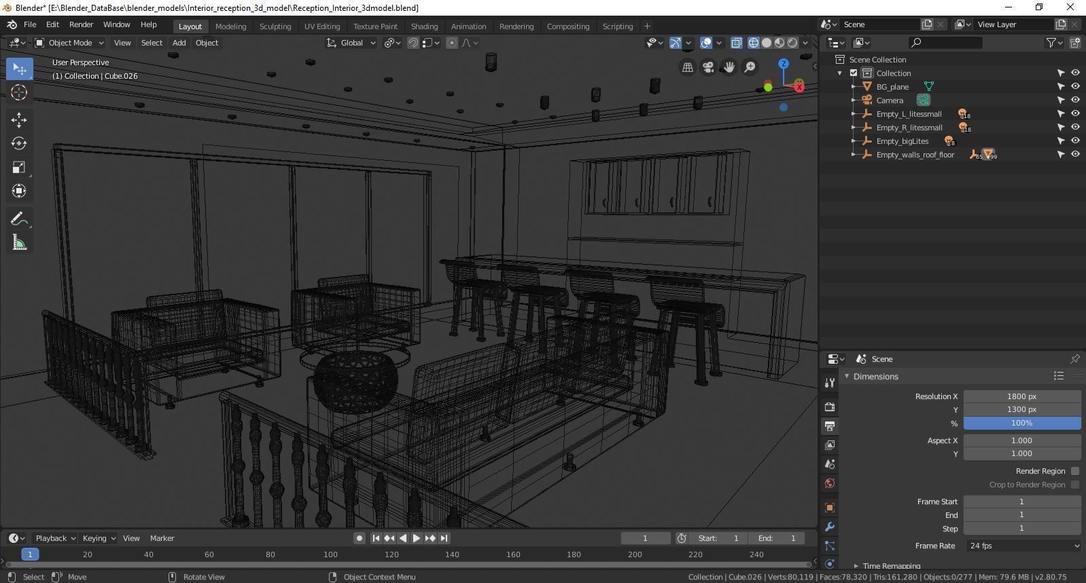
Task: Toggle camera view in viewport
Action: click(x=708, y=67)
